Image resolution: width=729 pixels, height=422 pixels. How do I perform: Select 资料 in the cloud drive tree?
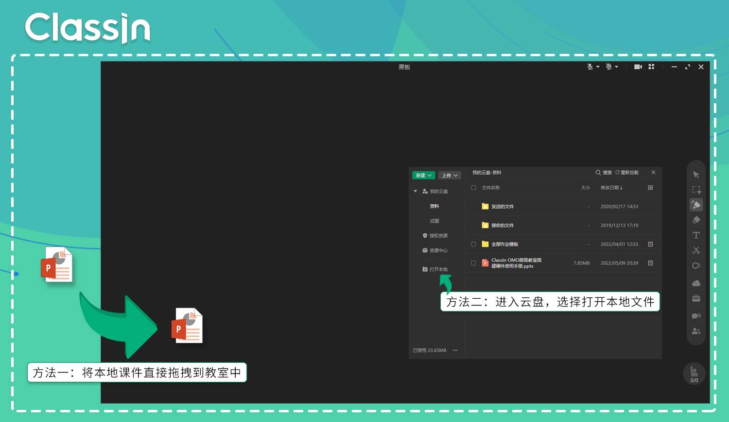tap(434, 206)
